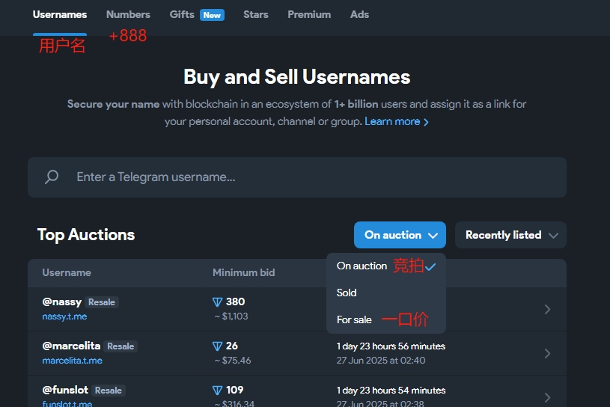This screenshot has height=407, width=610.
Task: Click the 27 Jun 2025 at 02:40 date
Action: 381,361
